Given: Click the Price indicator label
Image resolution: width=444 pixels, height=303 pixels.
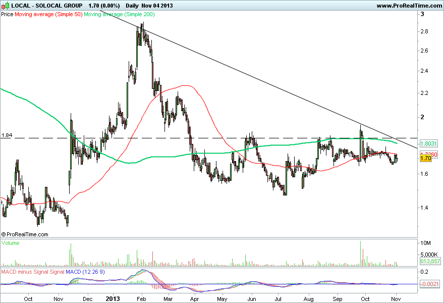Looking at the screenshot, I should (7, 14).
